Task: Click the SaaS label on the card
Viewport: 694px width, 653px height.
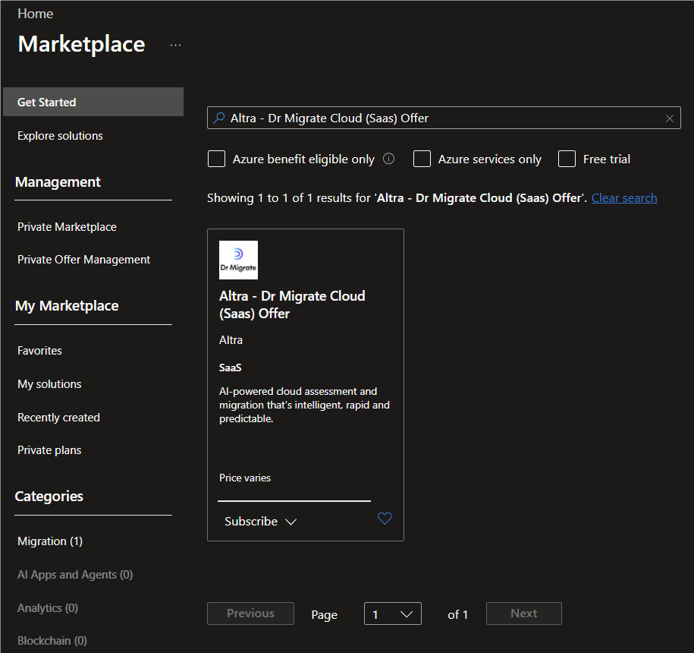Action: 230,368
